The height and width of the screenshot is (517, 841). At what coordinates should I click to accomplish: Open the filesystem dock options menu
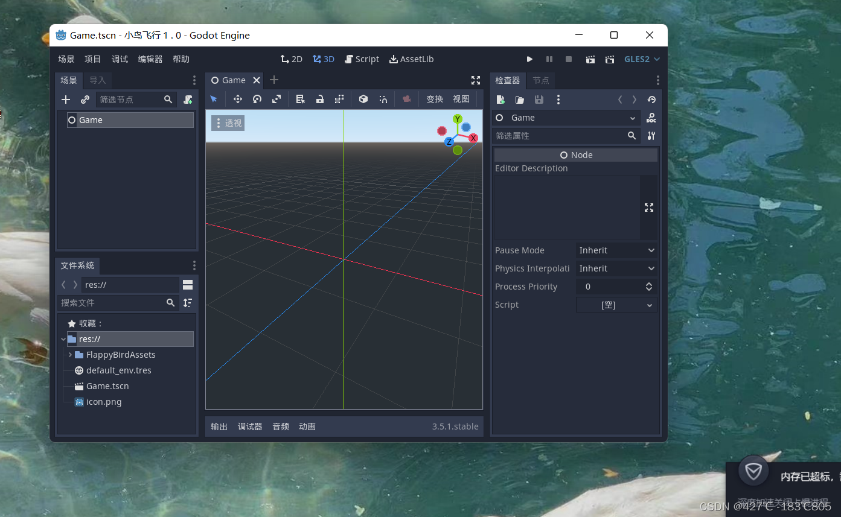(194, 265)
